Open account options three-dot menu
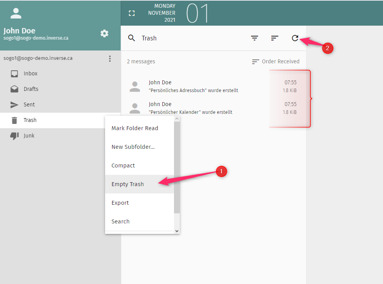This screenshot has width=383, height=284. pyautogui.click(x=110, y=59)
